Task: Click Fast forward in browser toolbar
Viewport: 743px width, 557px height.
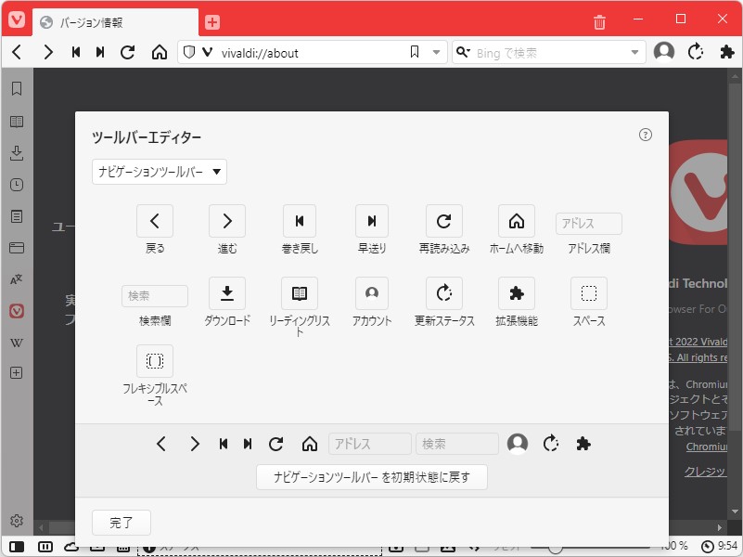Action: point(100,52)
